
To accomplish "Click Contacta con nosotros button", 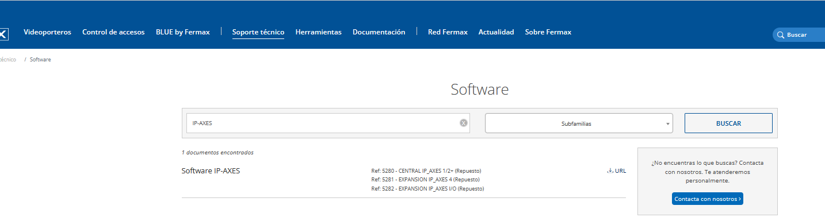I will point(707,199).
